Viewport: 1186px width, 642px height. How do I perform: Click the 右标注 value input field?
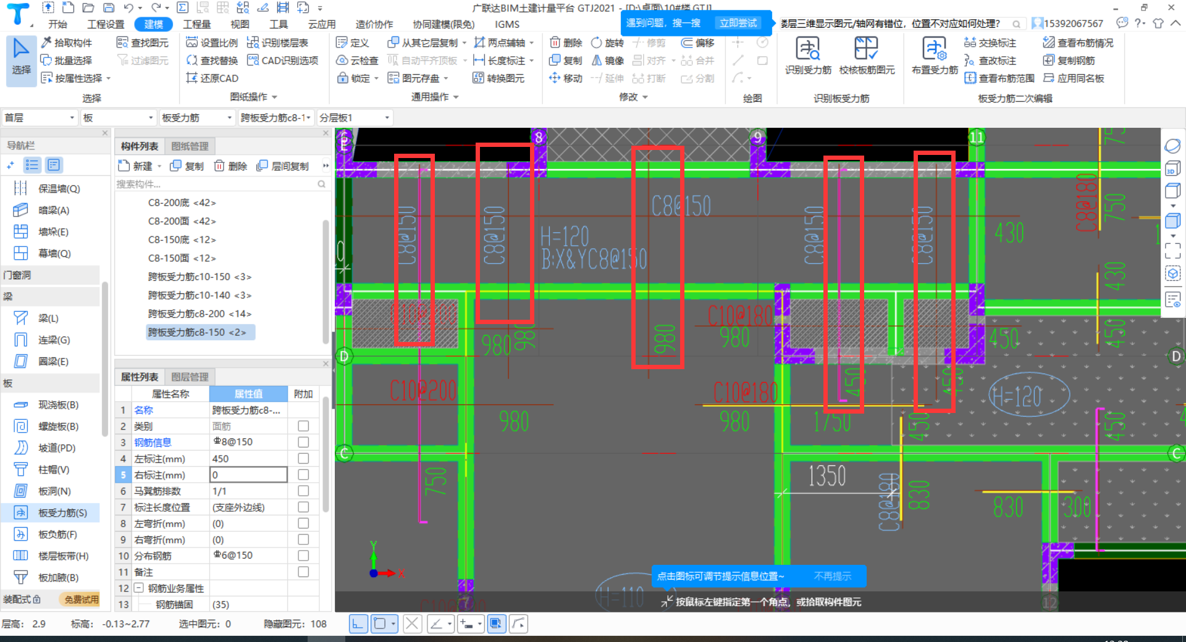tap(248, 475)
